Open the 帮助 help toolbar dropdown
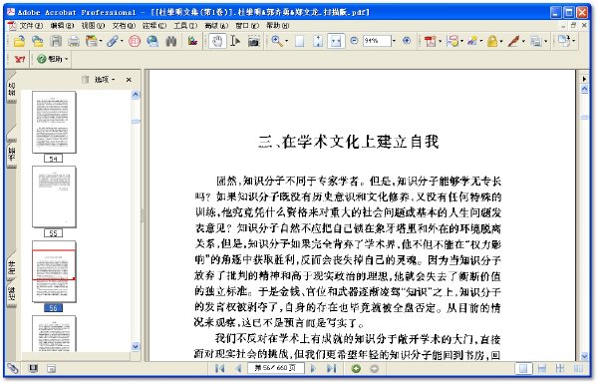This screenshot has height=384, width=598. (53, 59)
